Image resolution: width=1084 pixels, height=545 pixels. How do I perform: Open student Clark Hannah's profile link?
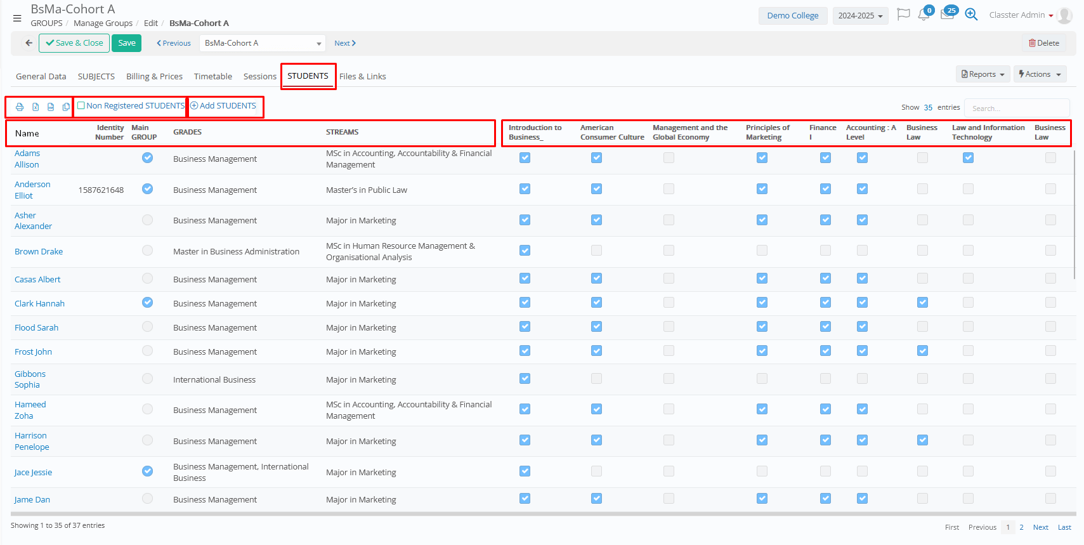pos(39,304)
